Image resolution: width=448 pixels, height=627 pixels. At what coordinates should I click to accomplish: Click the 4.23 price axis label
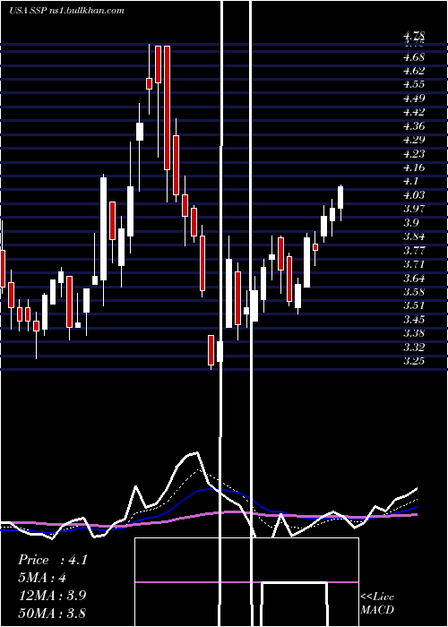[x=414, y=153]
